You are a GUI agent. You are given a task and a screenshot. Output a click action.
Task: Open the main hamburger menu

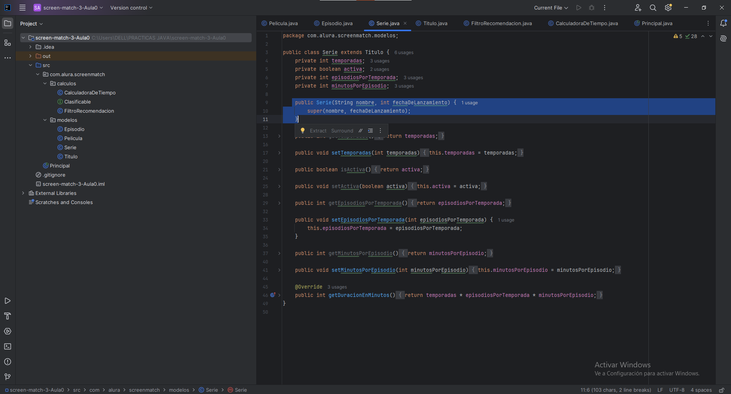click(22, 8)
